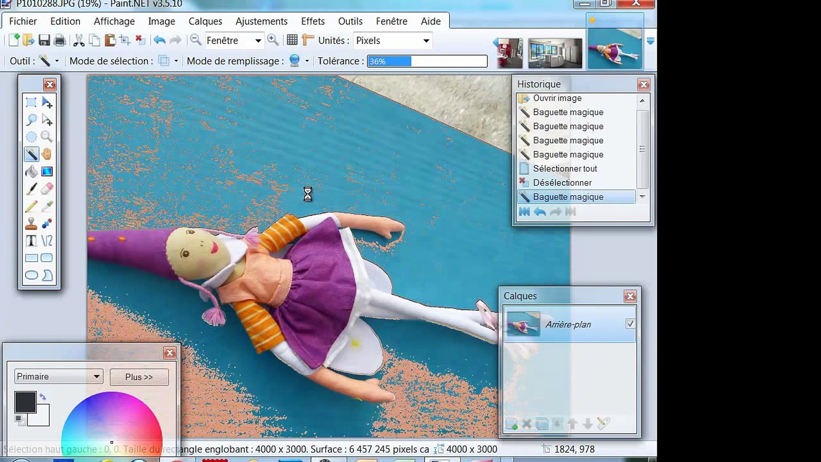Toggle the rulers icon
821x462 pixels.
pos(307,40)
